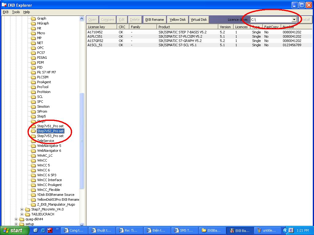This screenshot has width=314, height=235.
Task: Click the Yellow Disk button
Action: (178, 20)
